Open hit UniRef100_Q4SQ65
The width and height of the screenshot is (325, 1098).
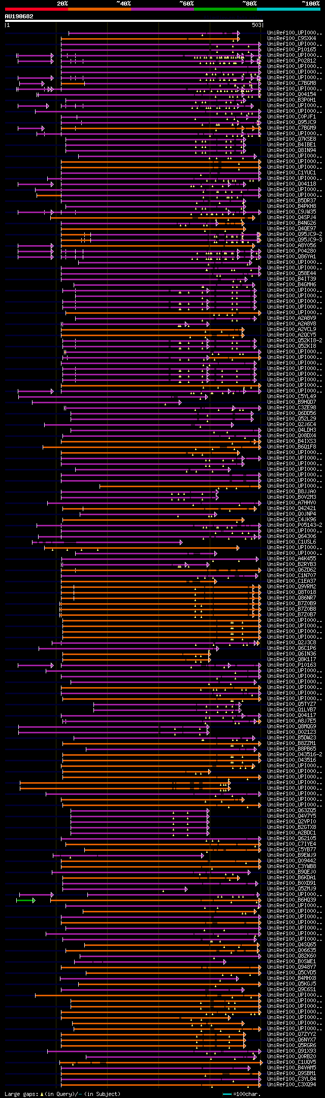pyautogui.click(x=291, y=944)
